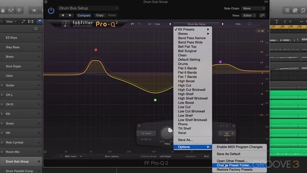Open the Tilt Shelf band shape button
The image size is (307, 173).
click(146, 134)
